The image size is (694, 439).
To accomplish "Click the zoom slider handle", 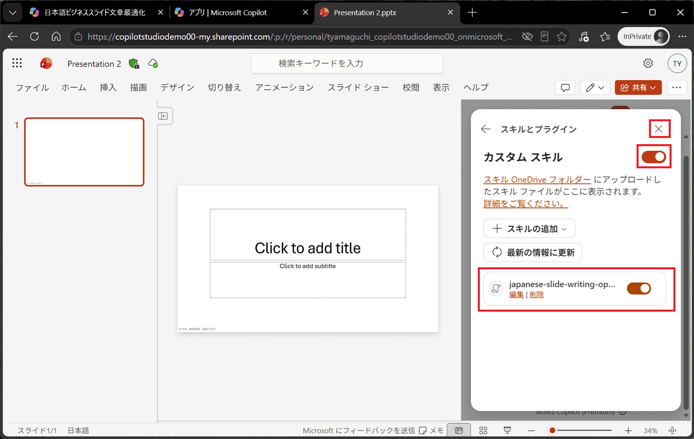I will [552, 431].
